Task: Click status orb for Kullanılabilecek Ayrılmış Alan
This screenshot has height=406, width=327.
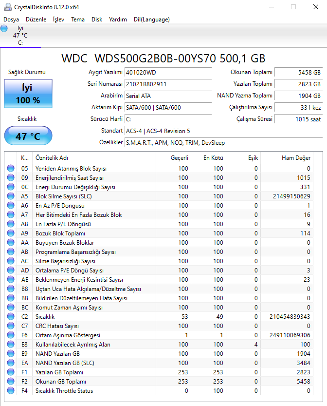Action: pos(11,345)
